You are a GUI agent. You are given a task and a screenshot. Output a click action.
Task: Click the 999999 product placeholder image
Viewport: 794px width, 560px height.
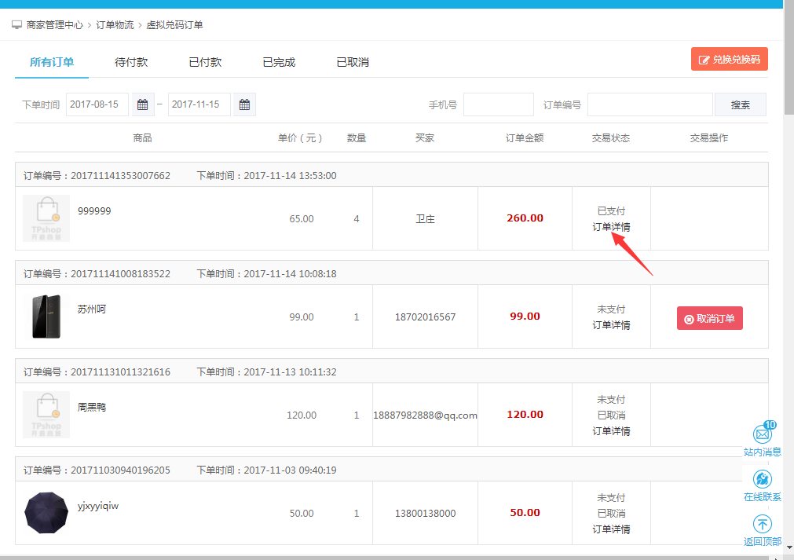coord(46,218)
